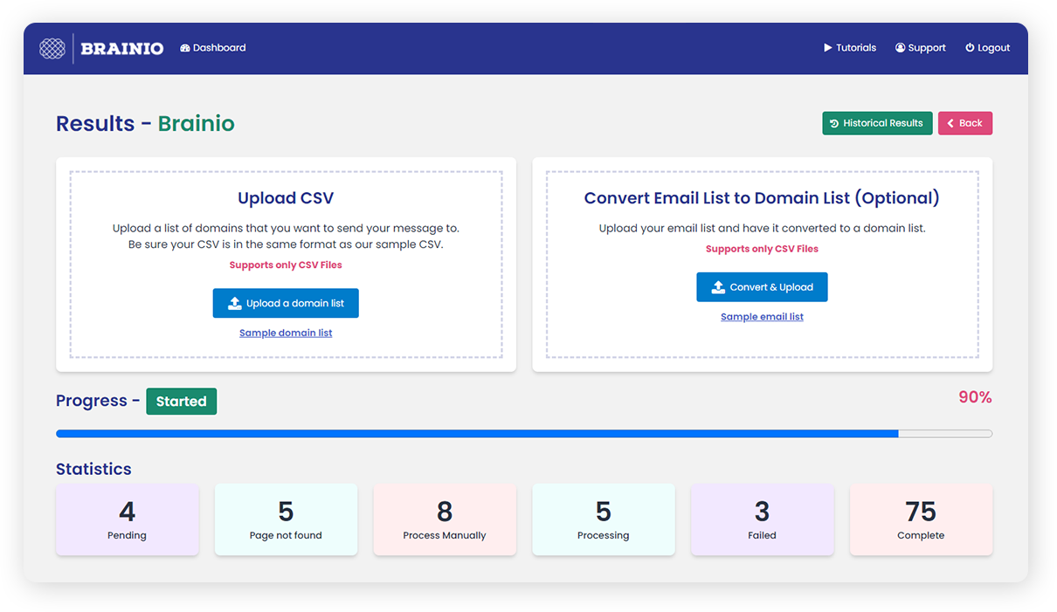Click the 90% progress value
1057x612 pixels.
tap(975, 397)
